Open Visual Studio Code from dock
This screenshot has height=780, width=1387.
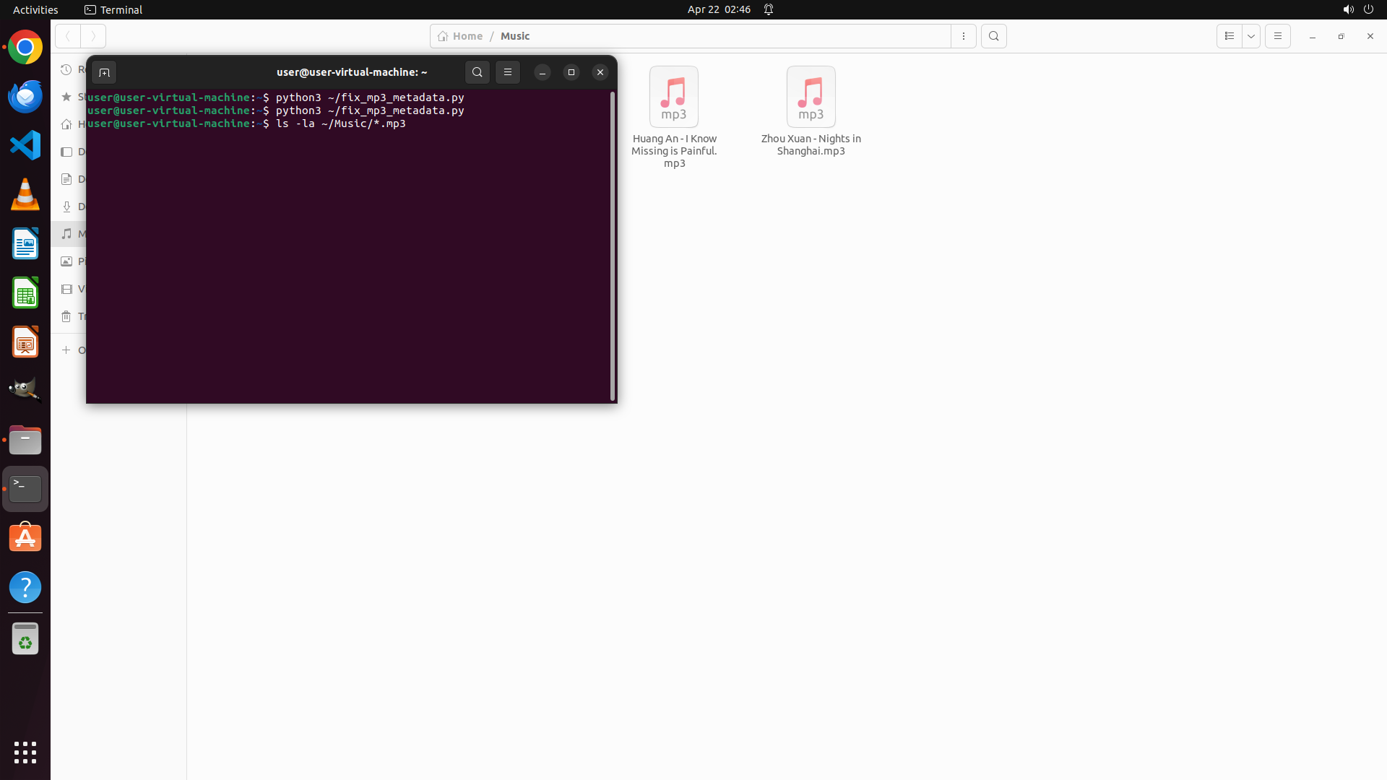(x=25, y=146)
